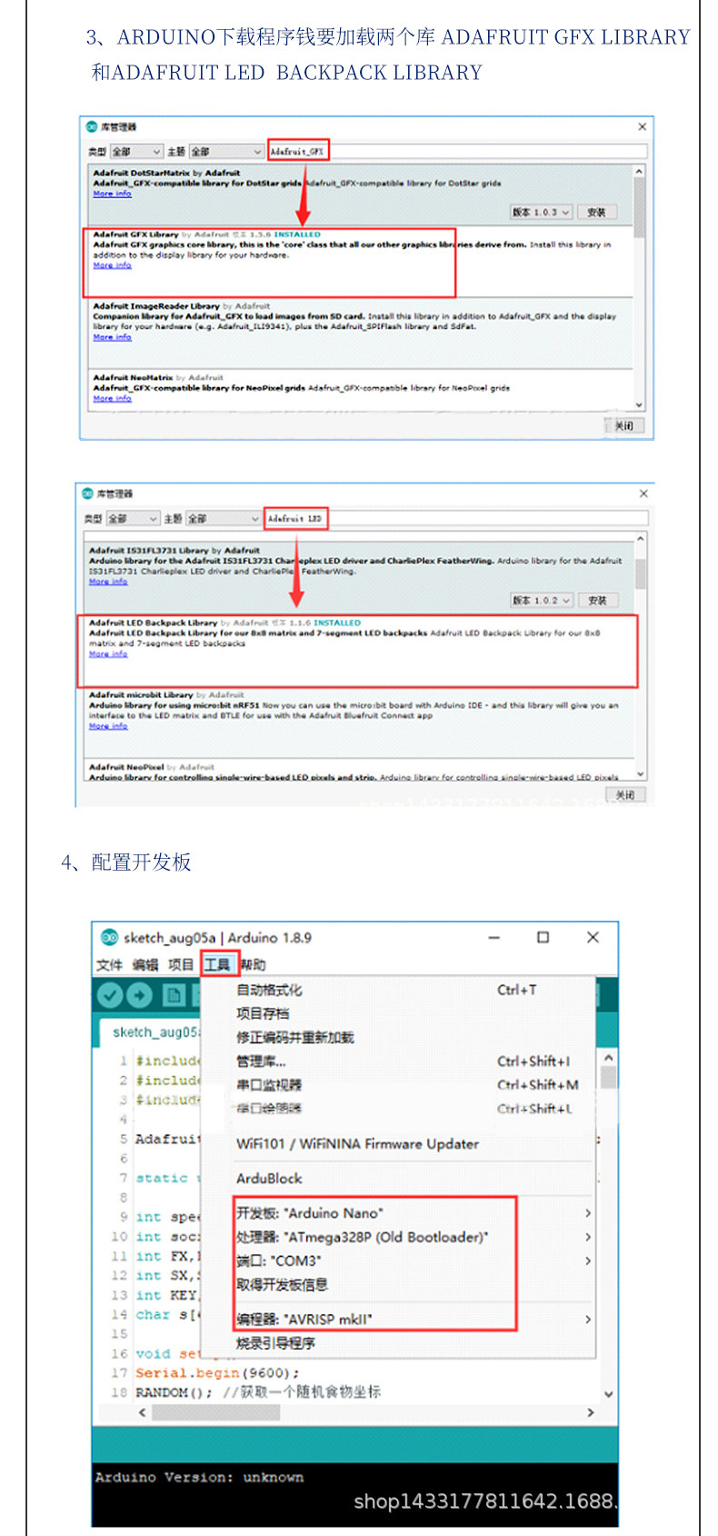Open More info link under Adafruit DotStarMatrix
This screenshot has height=1536, width=718.
point(112,194)
